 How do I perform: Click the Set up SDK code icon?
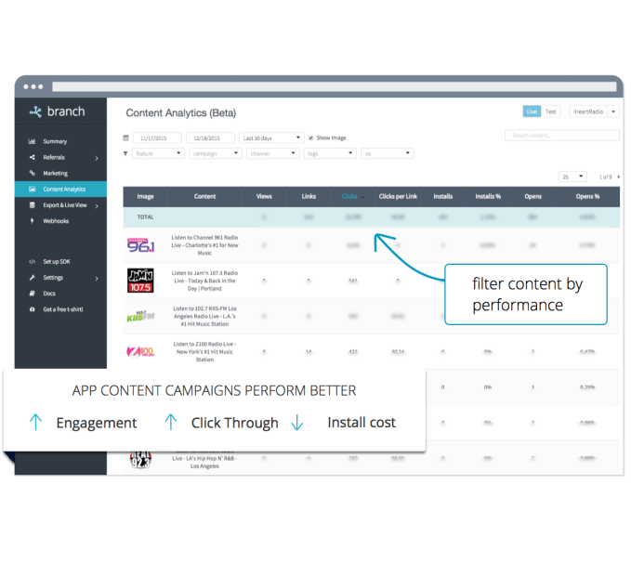click(x=32, y=262)
